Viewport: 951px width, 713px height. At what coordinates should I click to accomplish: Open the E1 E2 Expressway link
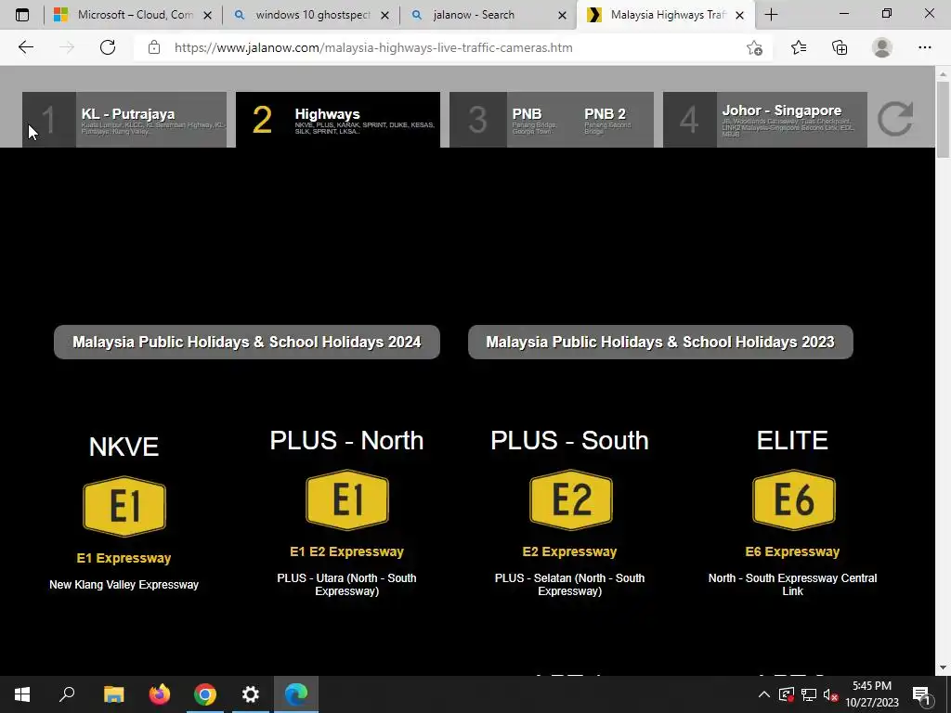pos(347,551)
